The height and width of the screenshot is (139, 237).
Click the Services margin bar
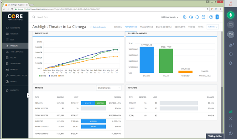click(x=93, y=103)
